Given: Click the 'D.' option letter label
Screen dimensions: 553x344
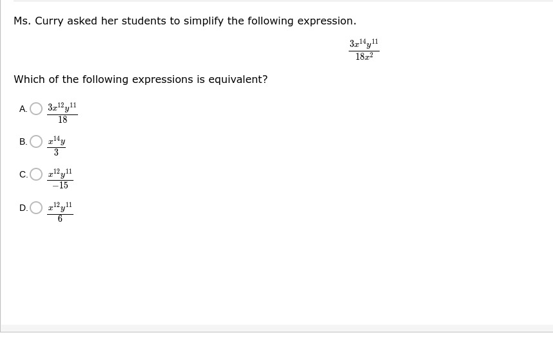Looking at the screenshot, I should pyautogui.click(x=23, y=208).
